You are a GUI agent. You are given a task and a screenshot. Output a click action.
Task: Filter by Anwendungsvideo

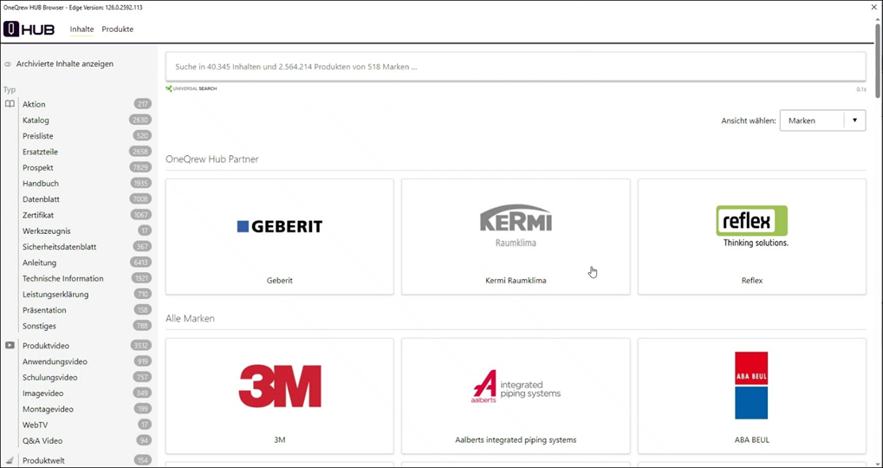[55, 361]
